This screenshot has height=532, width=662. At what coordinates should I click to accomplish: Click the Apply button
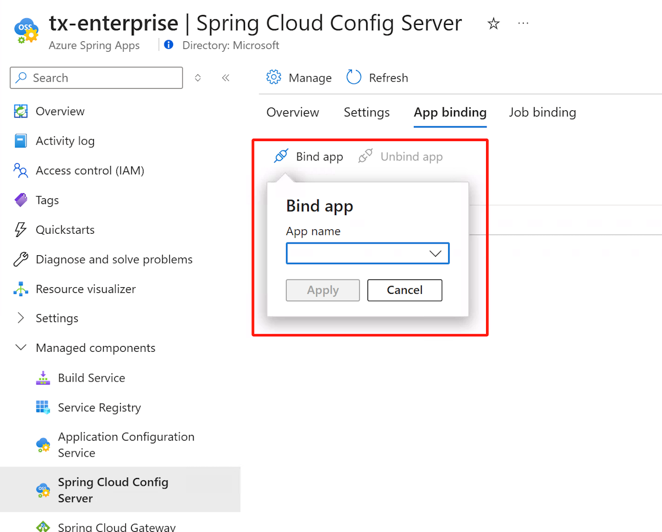[323, 290]
